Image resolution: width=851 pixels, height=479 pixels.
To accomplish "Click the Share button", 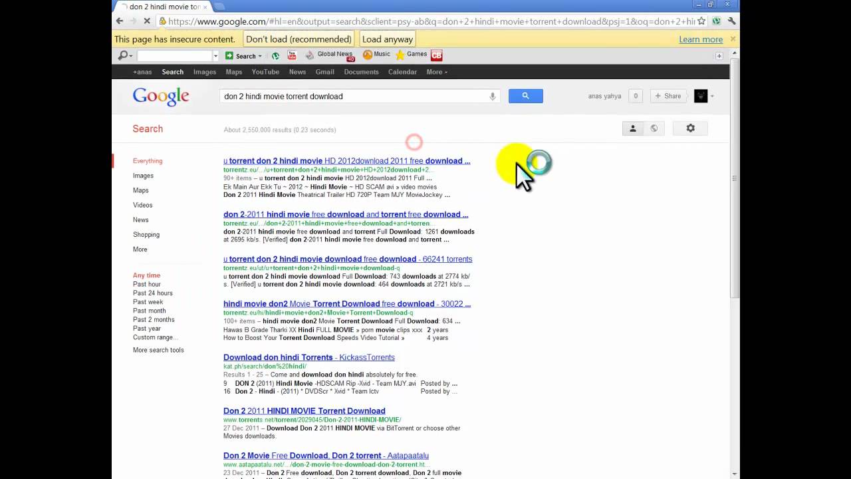I will pos(669,96).
